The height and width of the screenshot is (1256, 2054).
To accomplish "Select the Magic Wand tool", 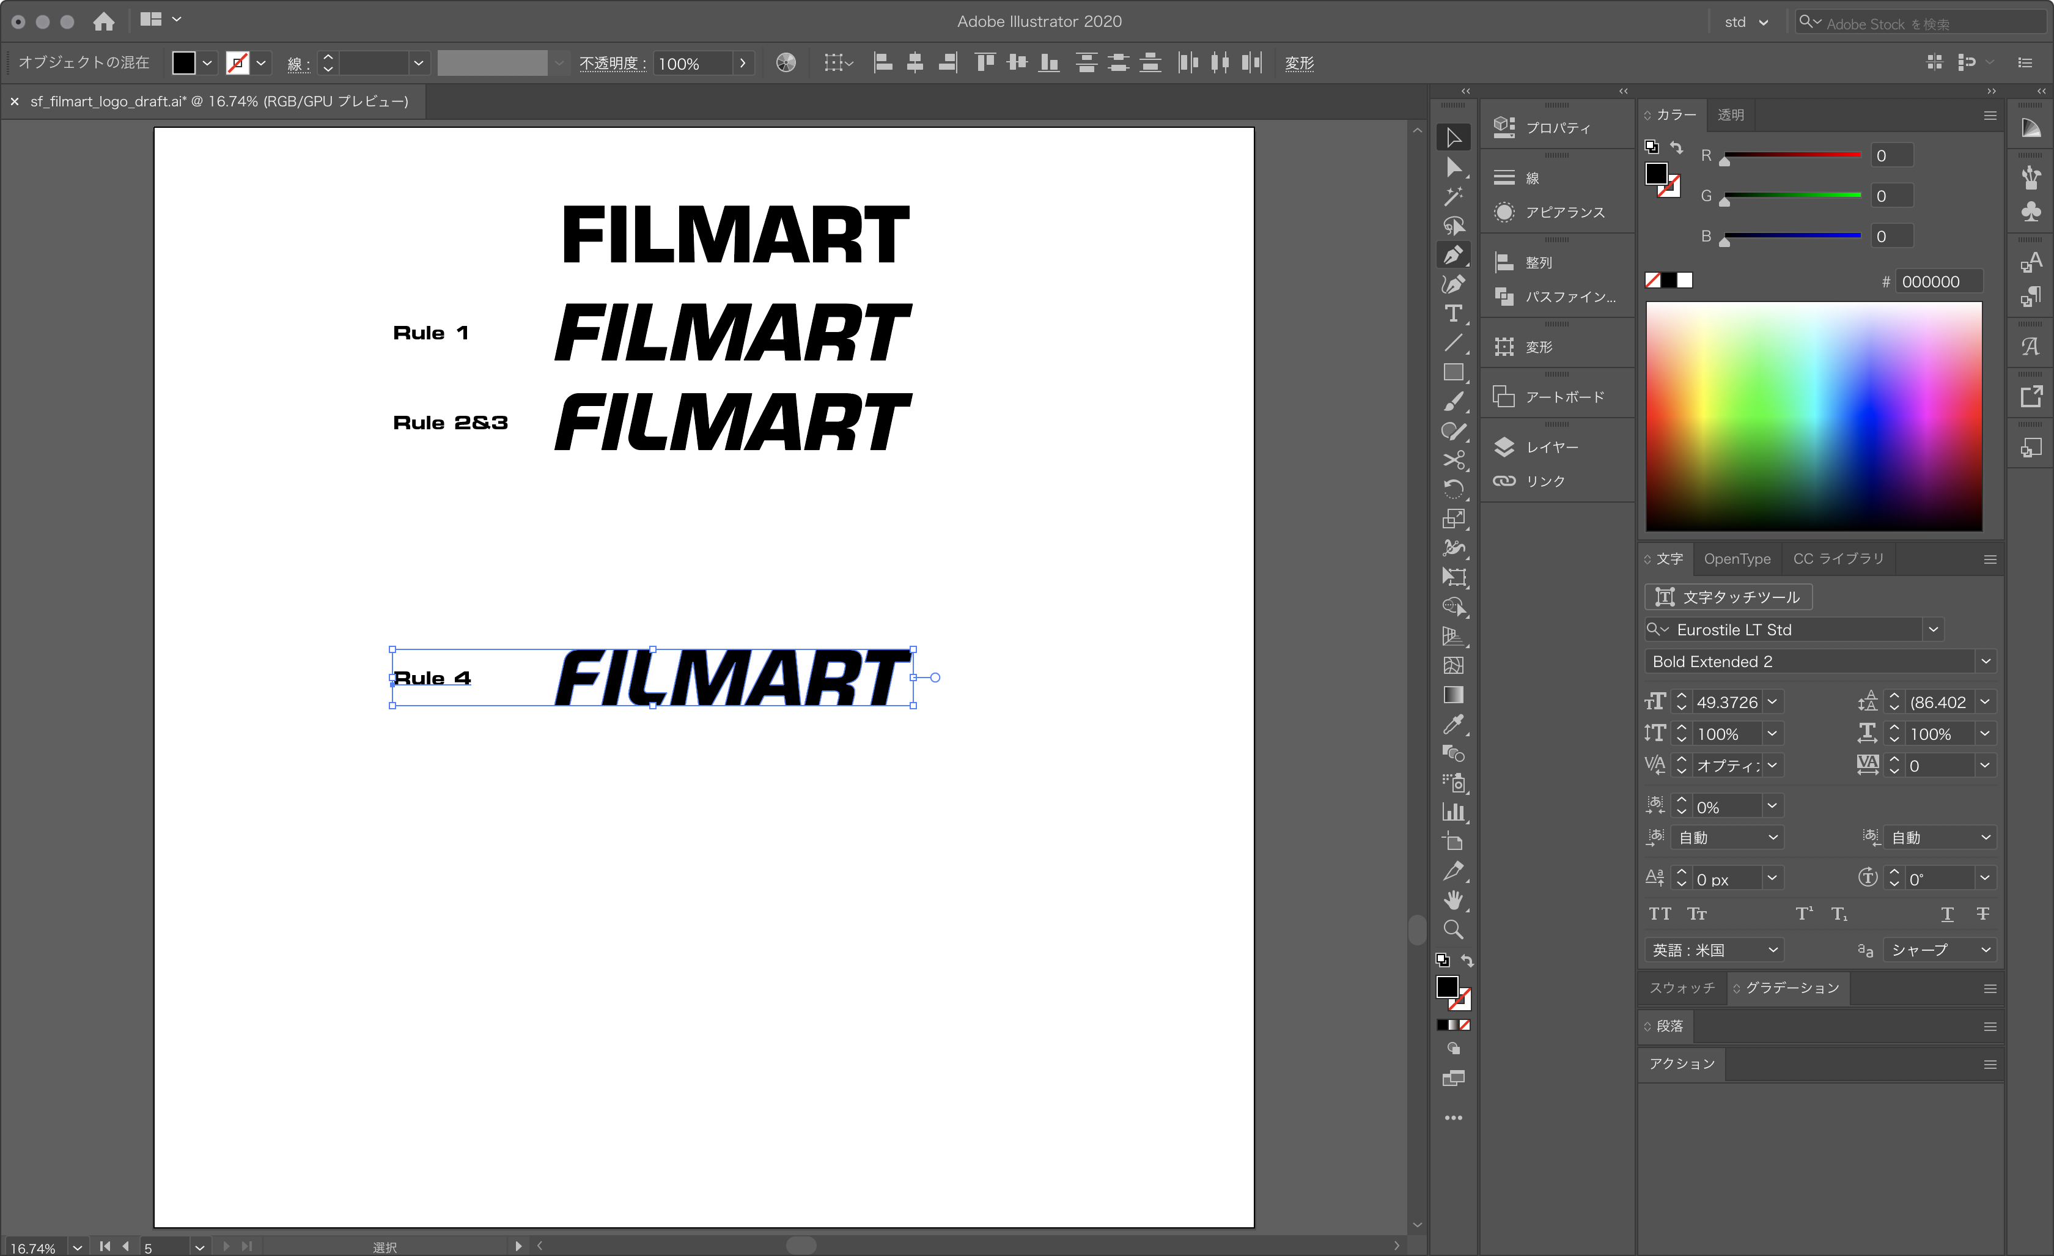I will point(1453,196).
